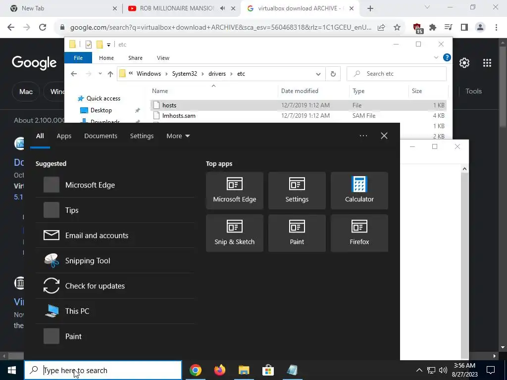Open the Home ribbon tab
Image resolution: width=507 pixels, height=380 pixels.
point(106,58)
